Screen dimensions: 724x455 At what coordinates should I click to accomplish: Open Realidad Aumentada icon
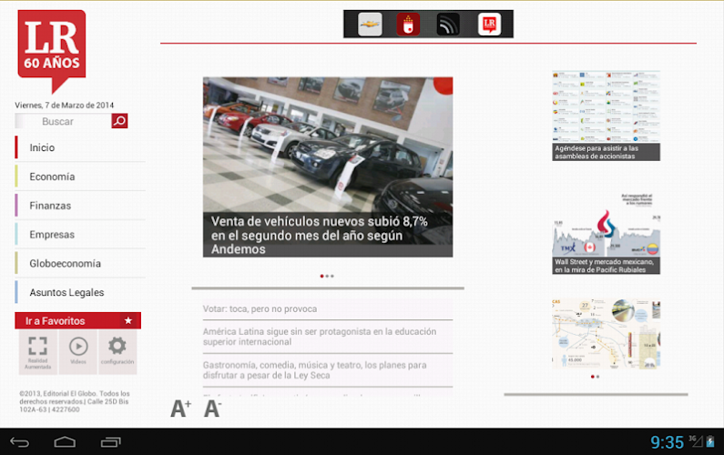[x=38, y=352]
